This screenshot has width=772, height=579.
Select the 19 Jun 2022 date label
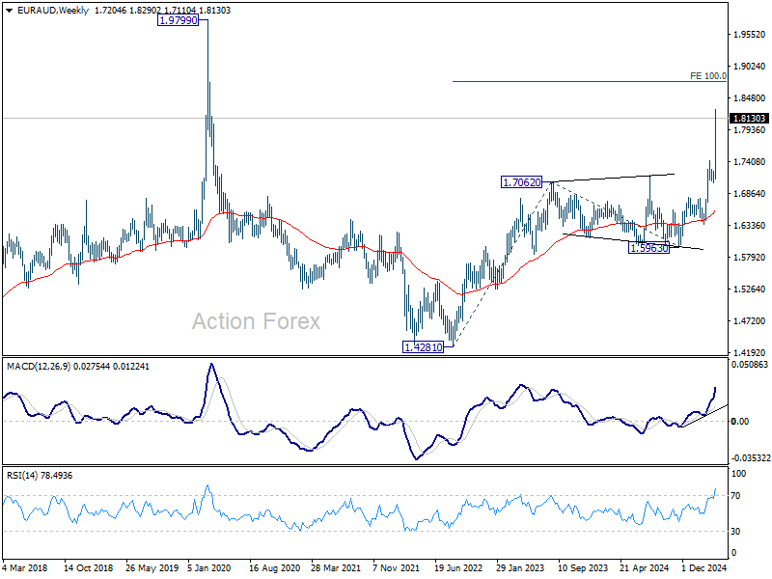458,567
